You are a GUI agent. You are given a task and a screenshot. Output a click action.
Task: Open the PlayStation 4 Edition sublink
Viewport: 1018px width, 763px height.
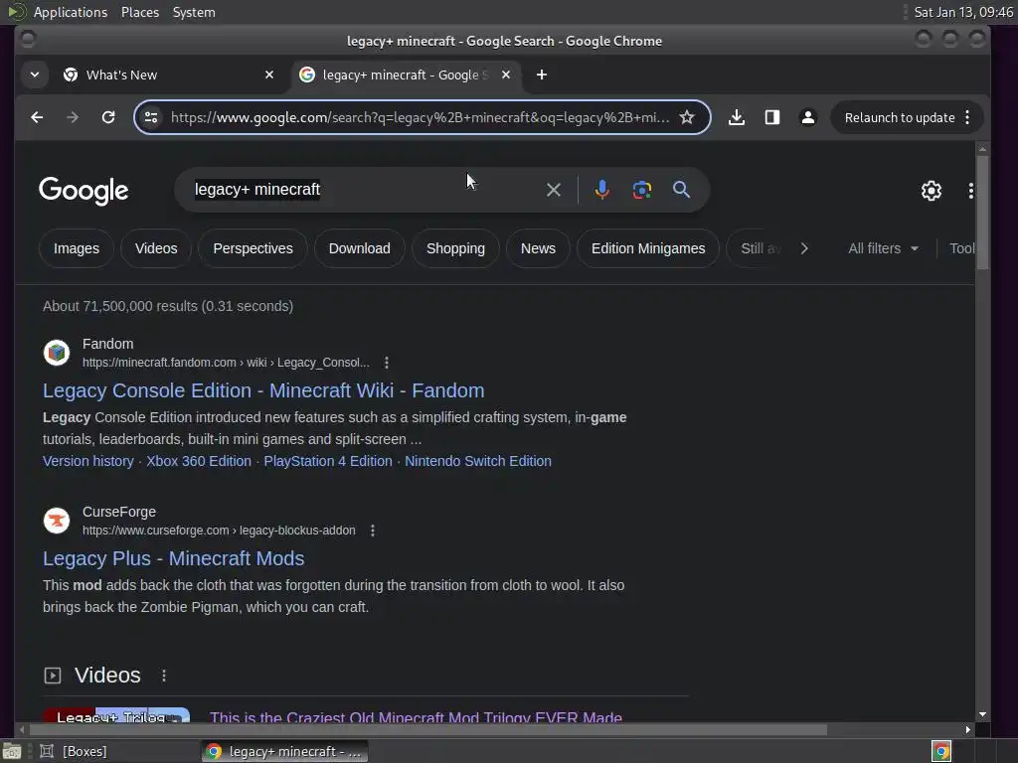pos(328,461)
